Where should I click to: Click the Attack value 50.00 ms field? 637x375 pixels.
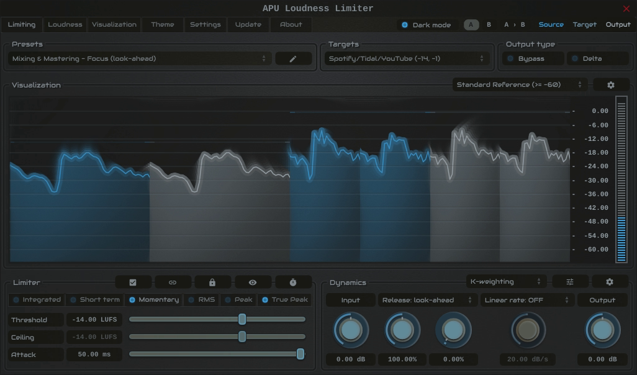[x=94, y=355]
